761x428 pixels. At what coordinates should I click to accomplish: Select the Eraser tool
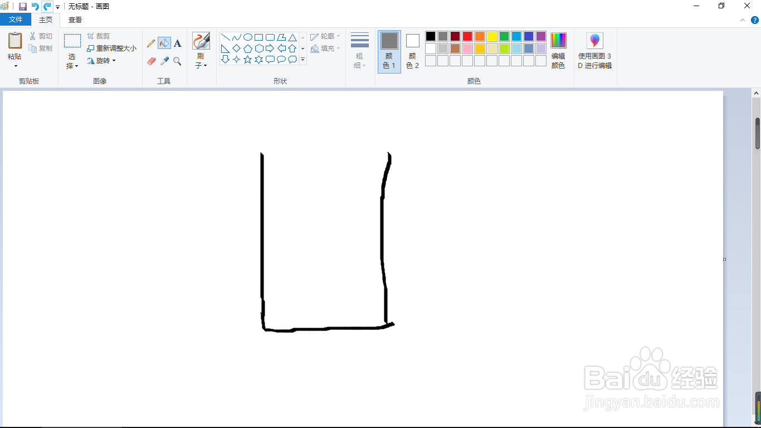click(x=151, y=61)
